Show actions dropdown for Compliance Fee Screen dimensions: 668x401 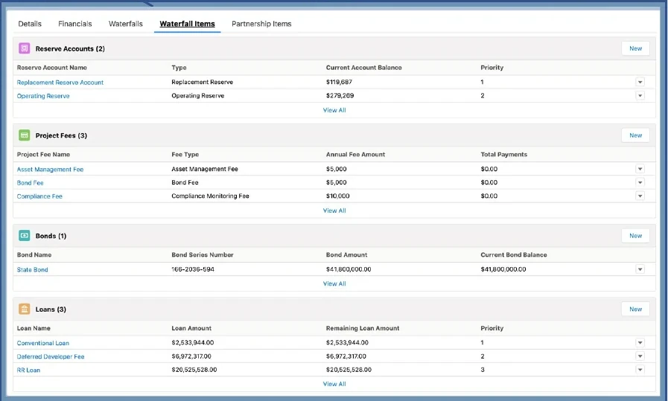pos(640,196)
